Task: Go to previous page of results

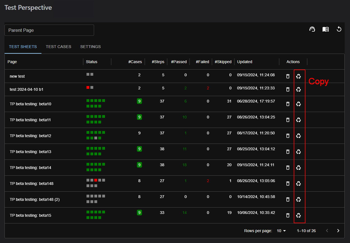Action: point(327,231)
